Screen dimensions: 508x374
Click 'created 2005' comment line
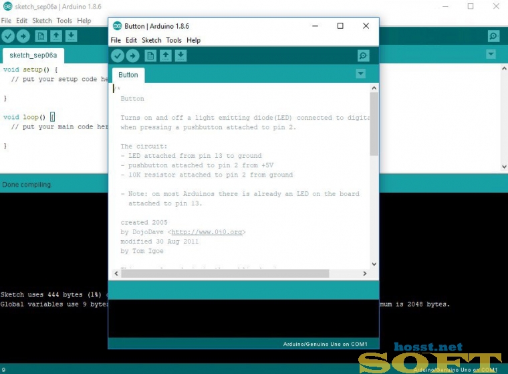point(144,223)
